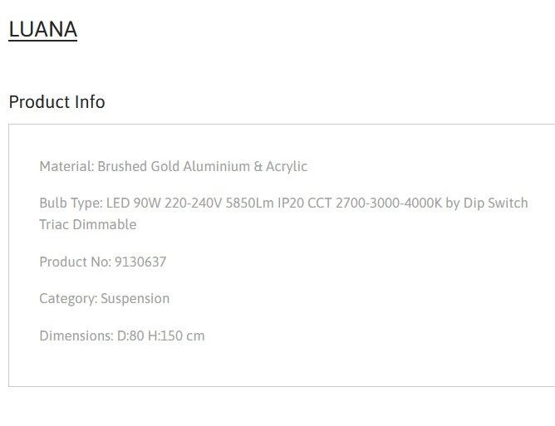
Task: Click the Triac Dimmable text
Action: [x=88, y=224]
